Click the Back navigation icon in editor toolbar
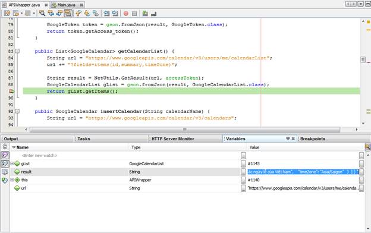The image size is (371, 233). 16,13
